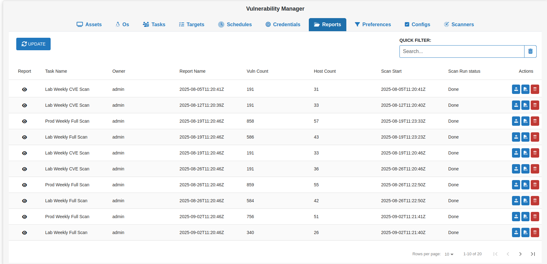Focus the Quick Filter search field
Screen dimensions: 547x264
(461, 51)
